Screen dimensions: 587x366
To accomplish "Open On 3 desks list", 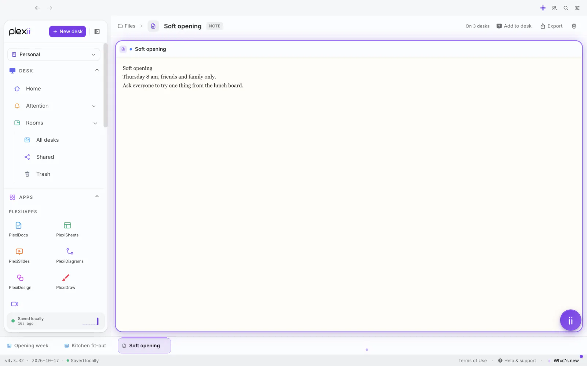I will tap(477, 26).
